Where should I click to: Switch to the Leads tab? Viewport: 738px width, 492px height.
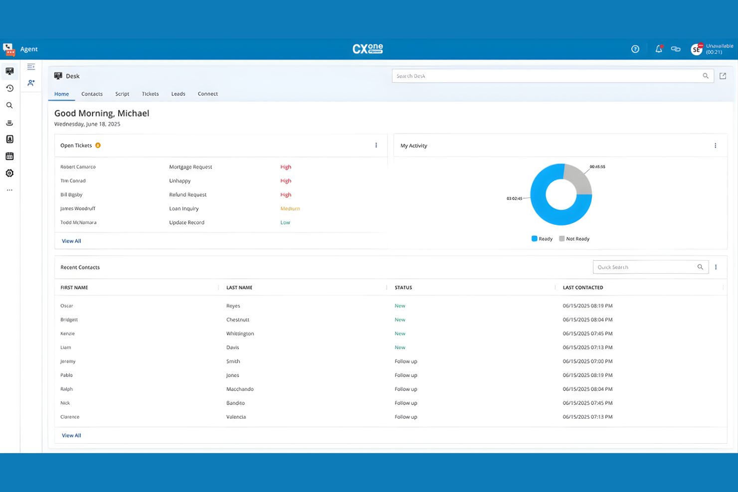[x=178, y=94]
